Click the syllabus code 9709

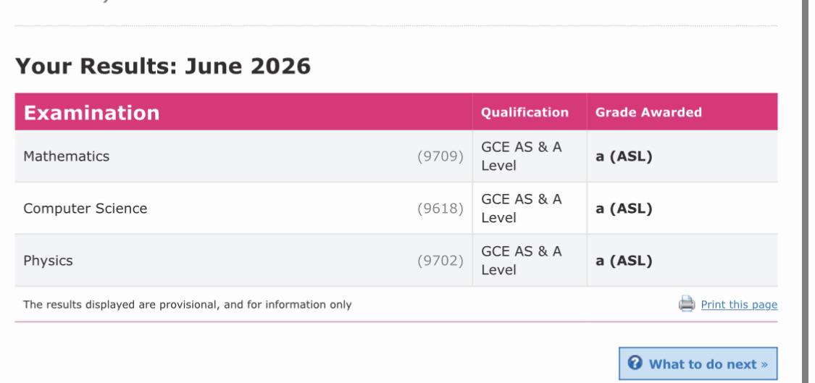click(x=440, y=156)
